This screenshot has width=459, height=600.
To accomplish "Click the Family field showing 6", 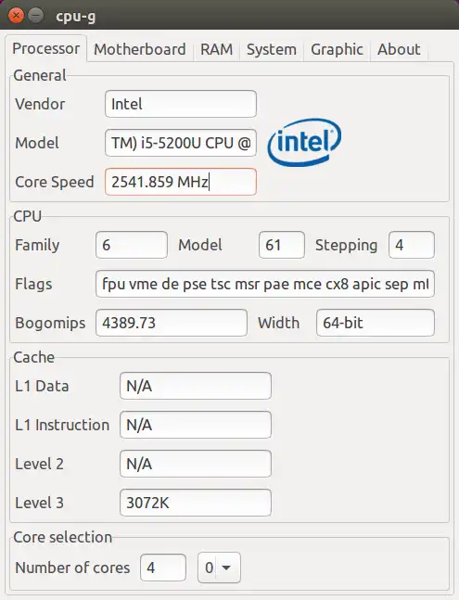I will click(x=132, y=245).
